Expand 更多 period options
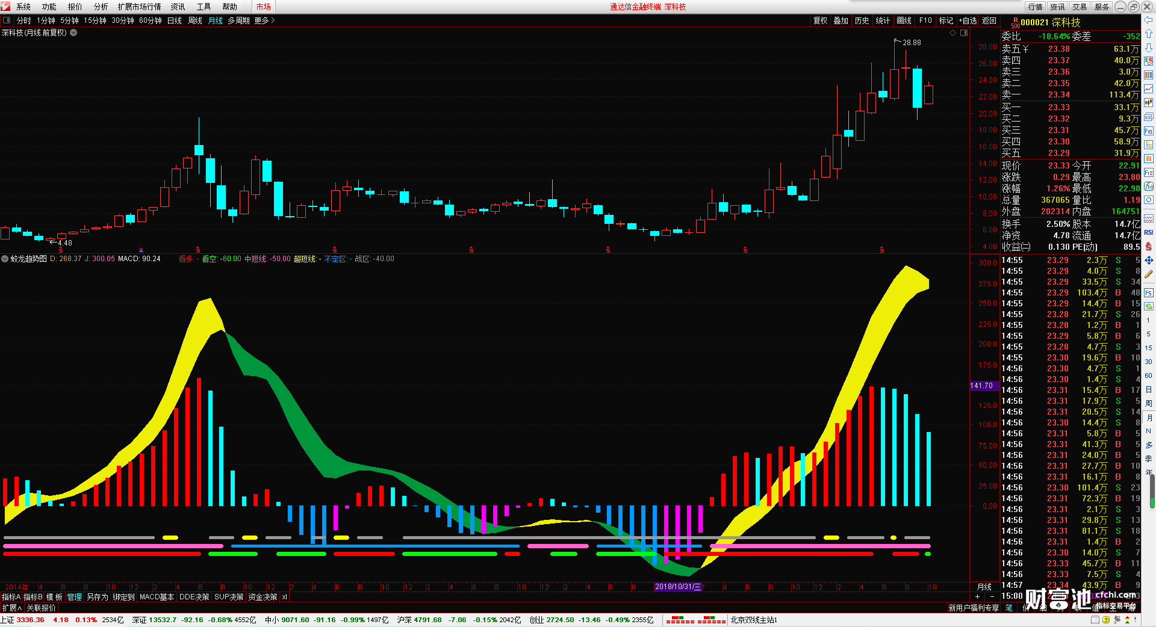Screen dimensions: 1156x627 coord(264,20)
